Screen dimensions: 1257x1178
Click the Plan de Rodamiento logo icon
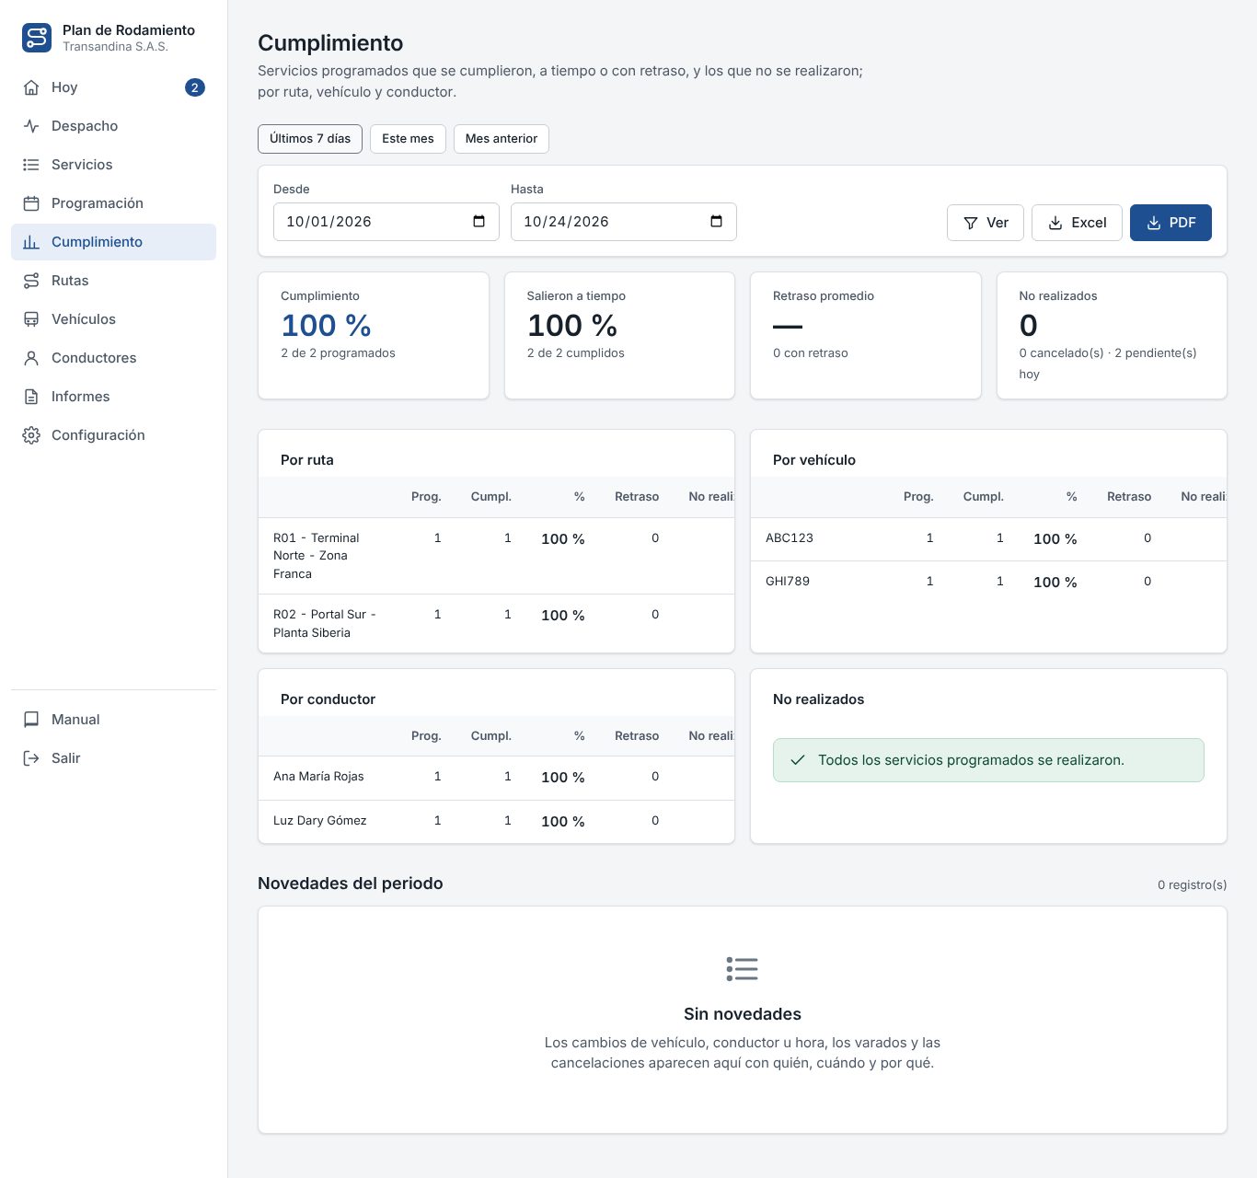coord(37,38)
